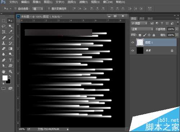Select the Magic Wand tool
Image resolution: width=180 pixels, height=132 pixels.
pos(10,26)
